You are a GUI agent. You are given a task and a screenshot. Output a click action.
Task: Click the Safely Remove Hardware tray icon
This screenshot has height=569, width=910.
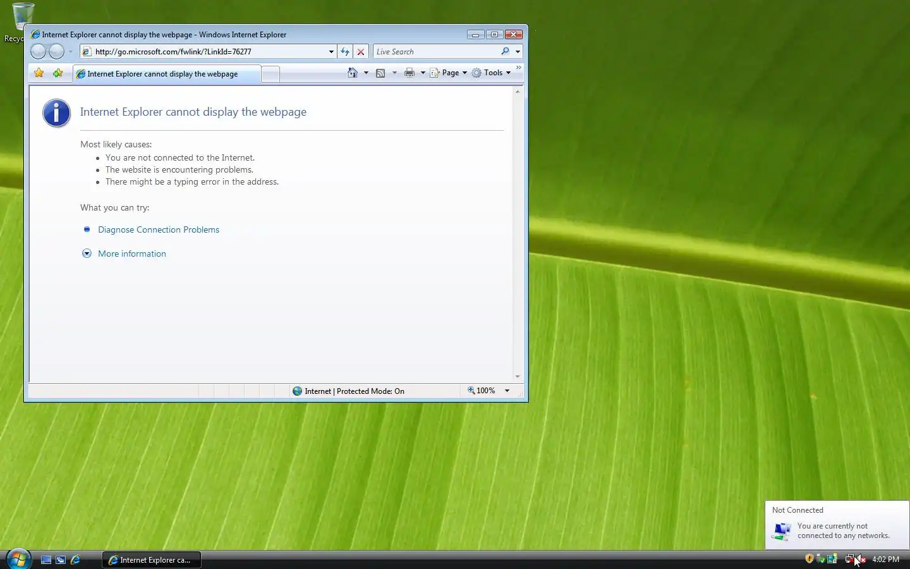coord(821,559)
